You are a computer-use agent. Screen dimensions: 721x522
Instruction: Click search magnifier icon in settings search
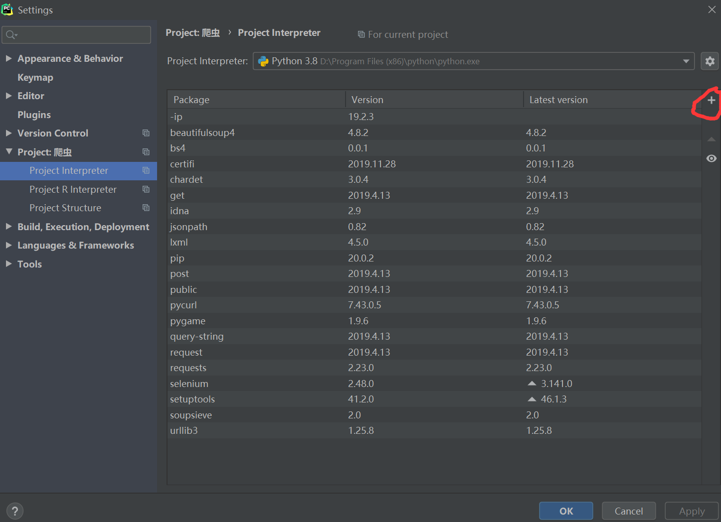[x=11, y=35]
